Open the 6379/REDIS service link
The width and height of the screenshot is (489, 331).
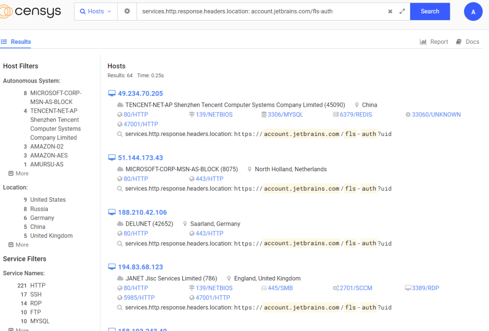pos(355,114)
